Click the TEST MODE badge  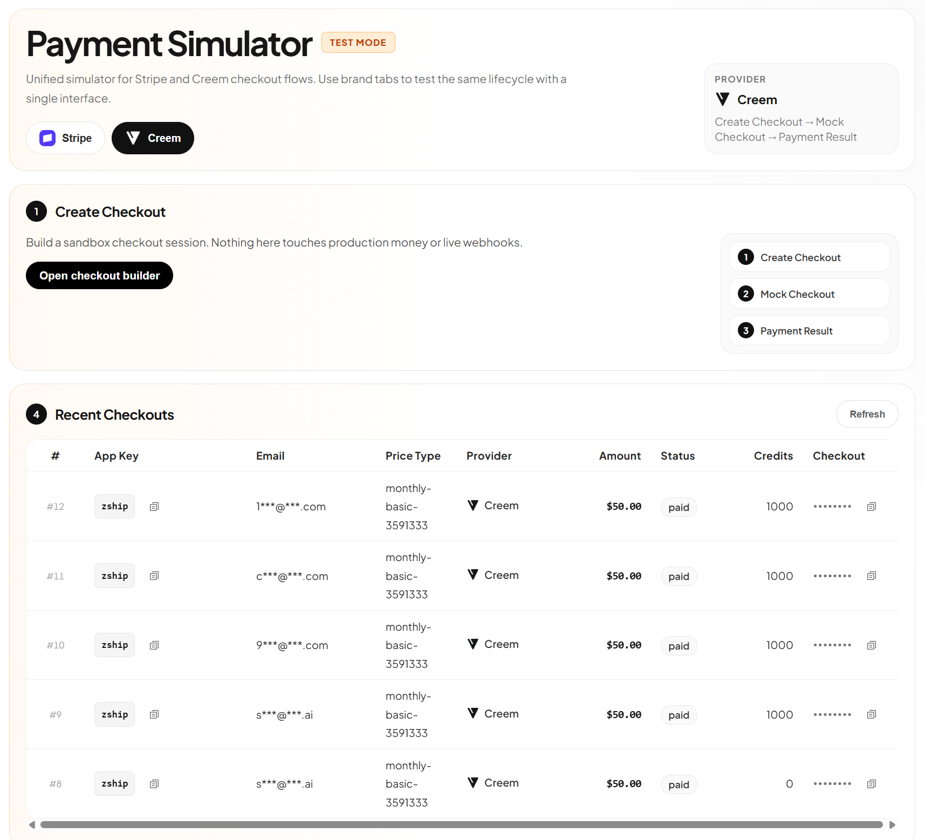(358, 43)
